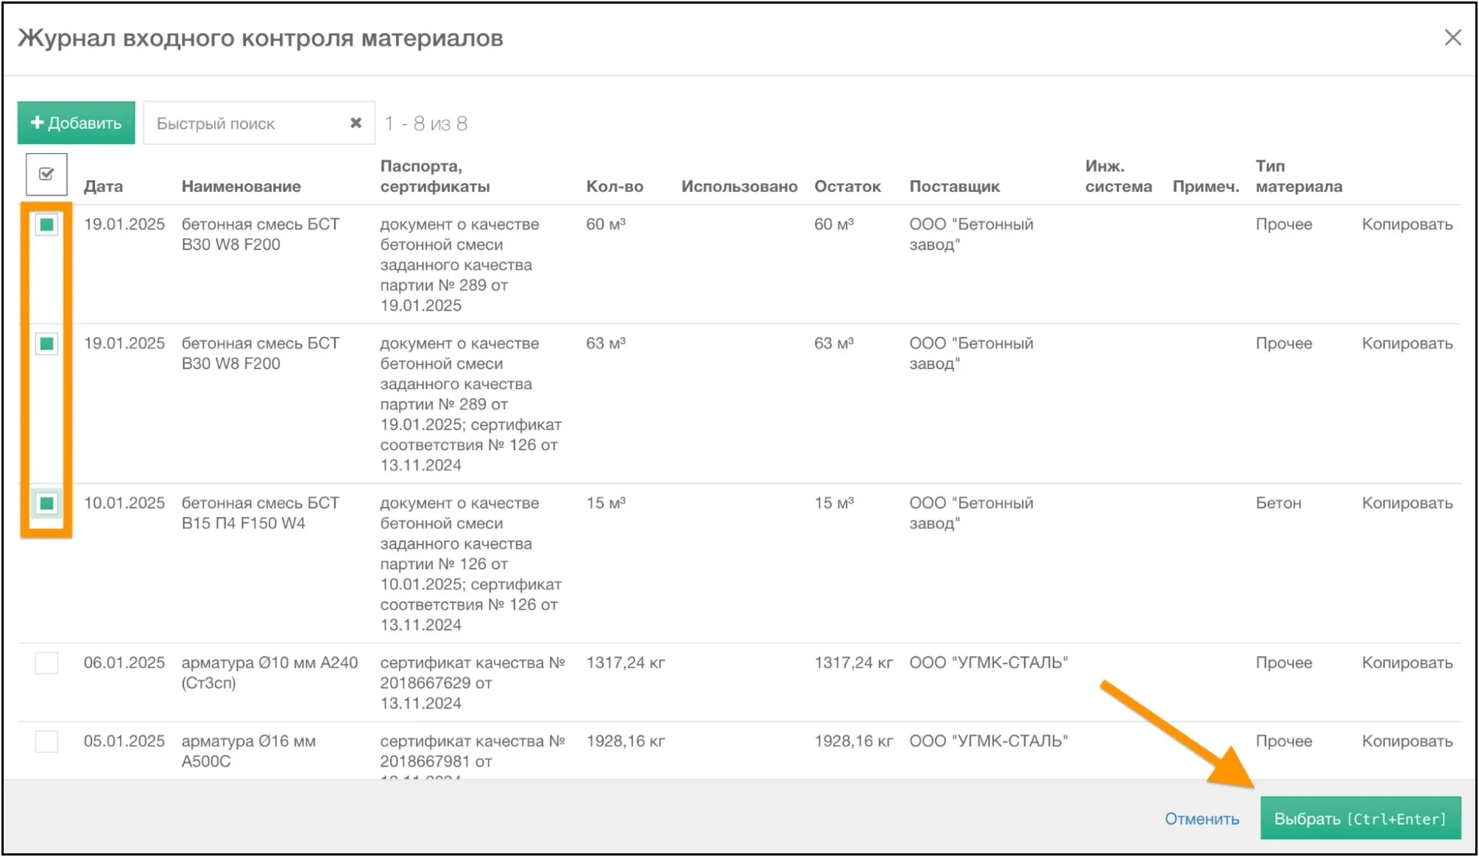The image size is (1479, 857).
Task: Copy the арматура Ø16 мм row
Action: 1406,741
